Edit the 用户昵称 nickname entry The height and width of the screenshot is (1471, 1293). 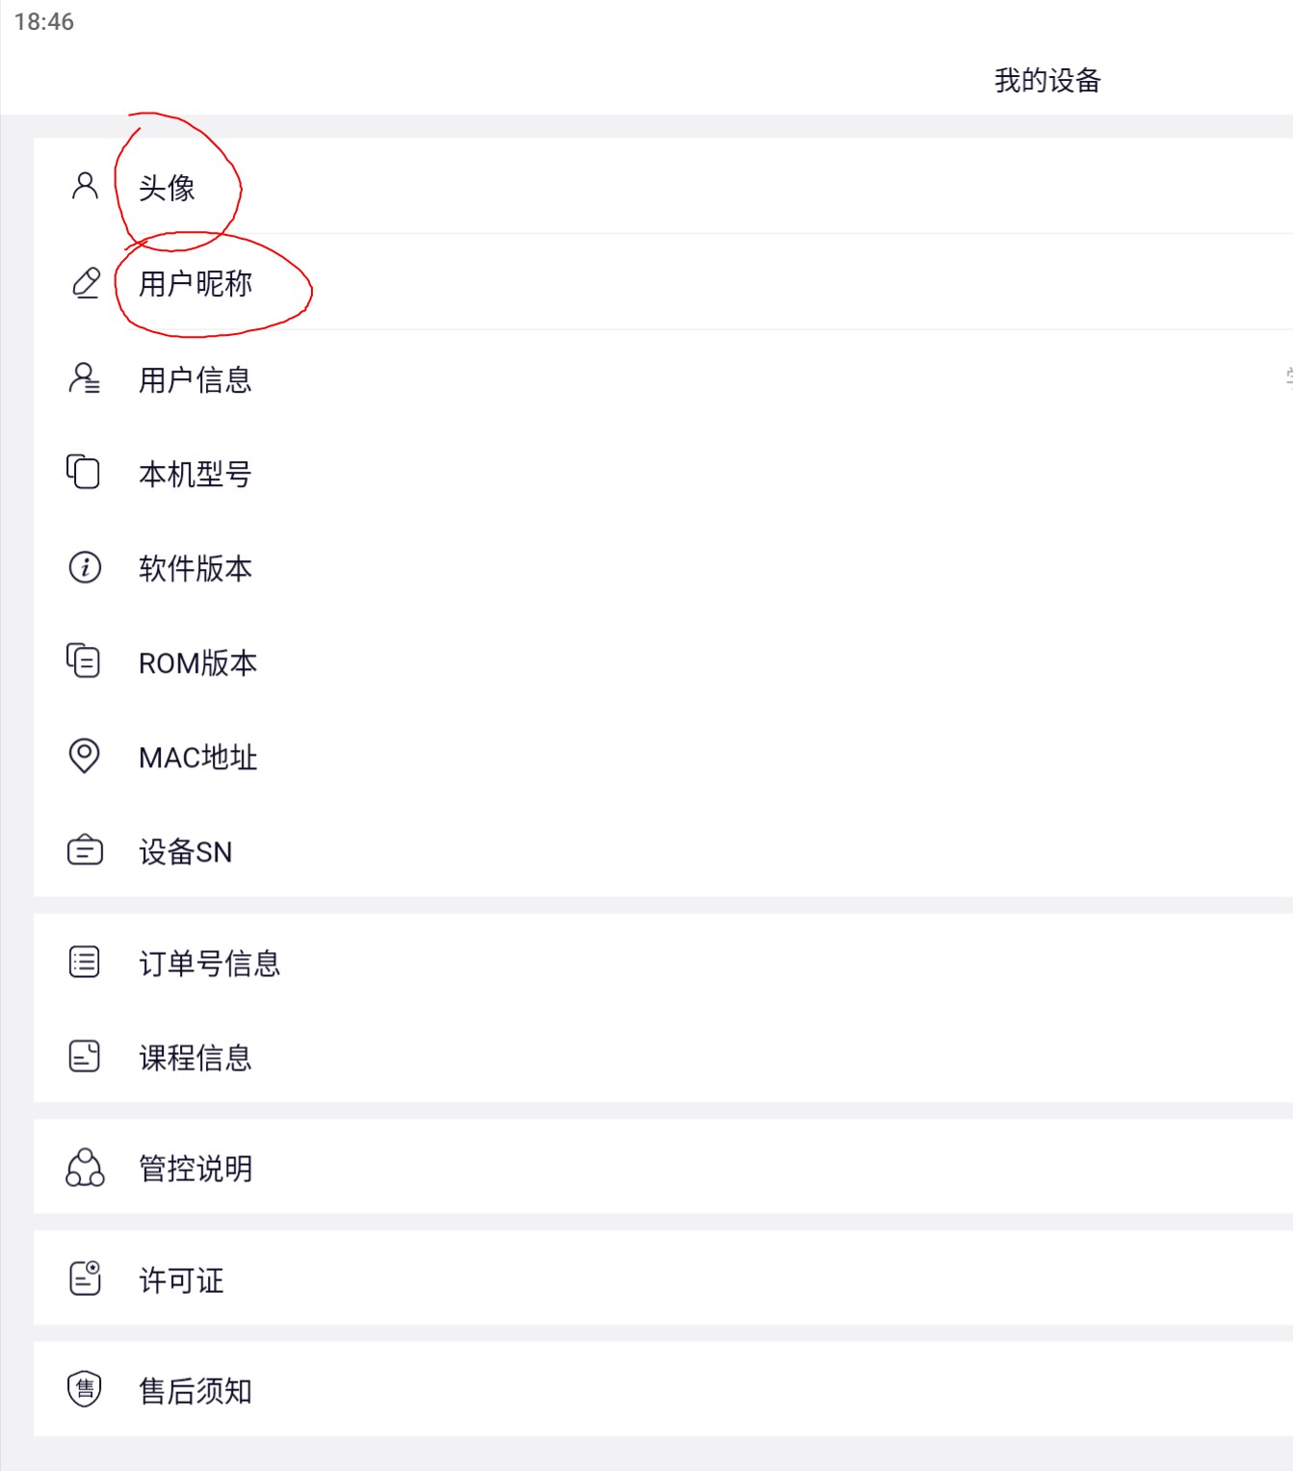pos(663,282)
